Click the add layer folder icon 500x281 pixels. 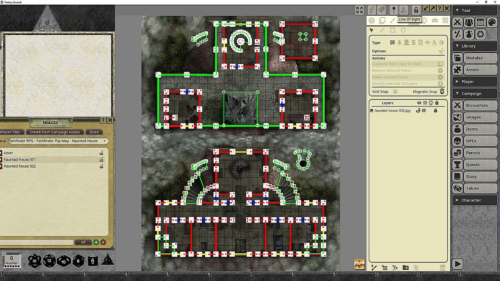click(405, 267)
